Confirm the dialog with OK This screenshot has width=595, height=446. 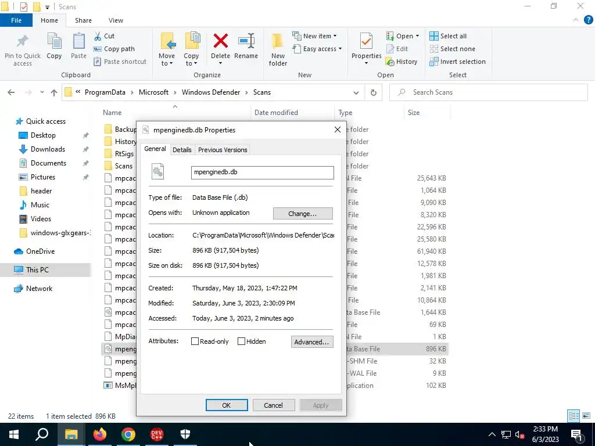(x=227, y=405)
